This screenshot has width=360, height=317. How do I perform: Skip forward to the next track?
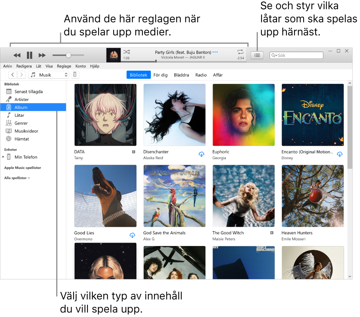tap(42, 55)
